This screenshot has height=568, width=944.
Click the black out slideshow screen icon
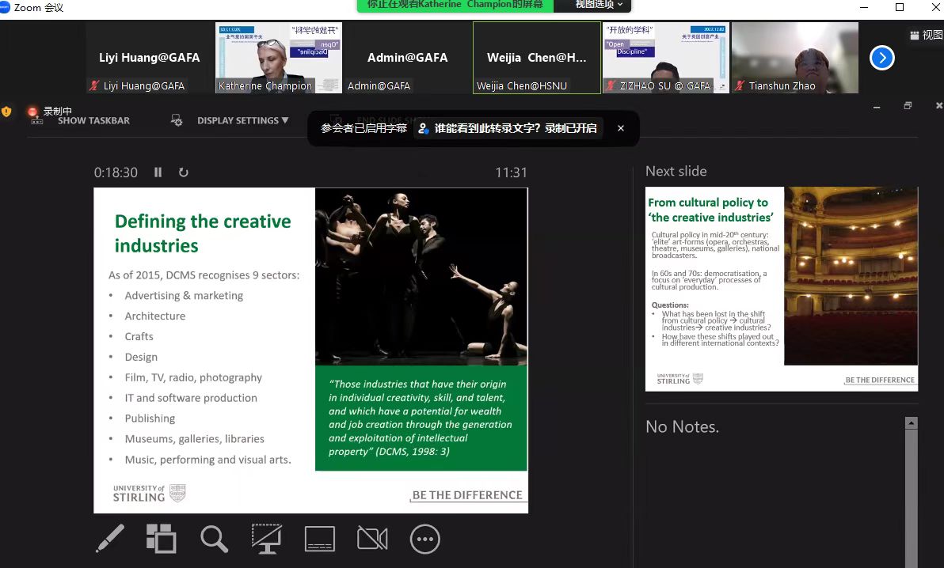click(267, 539)
